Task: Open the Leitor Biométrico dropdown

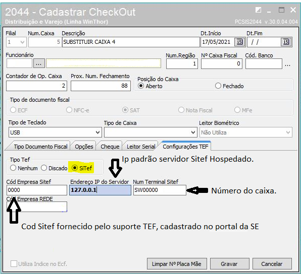Action: [288, 132]
